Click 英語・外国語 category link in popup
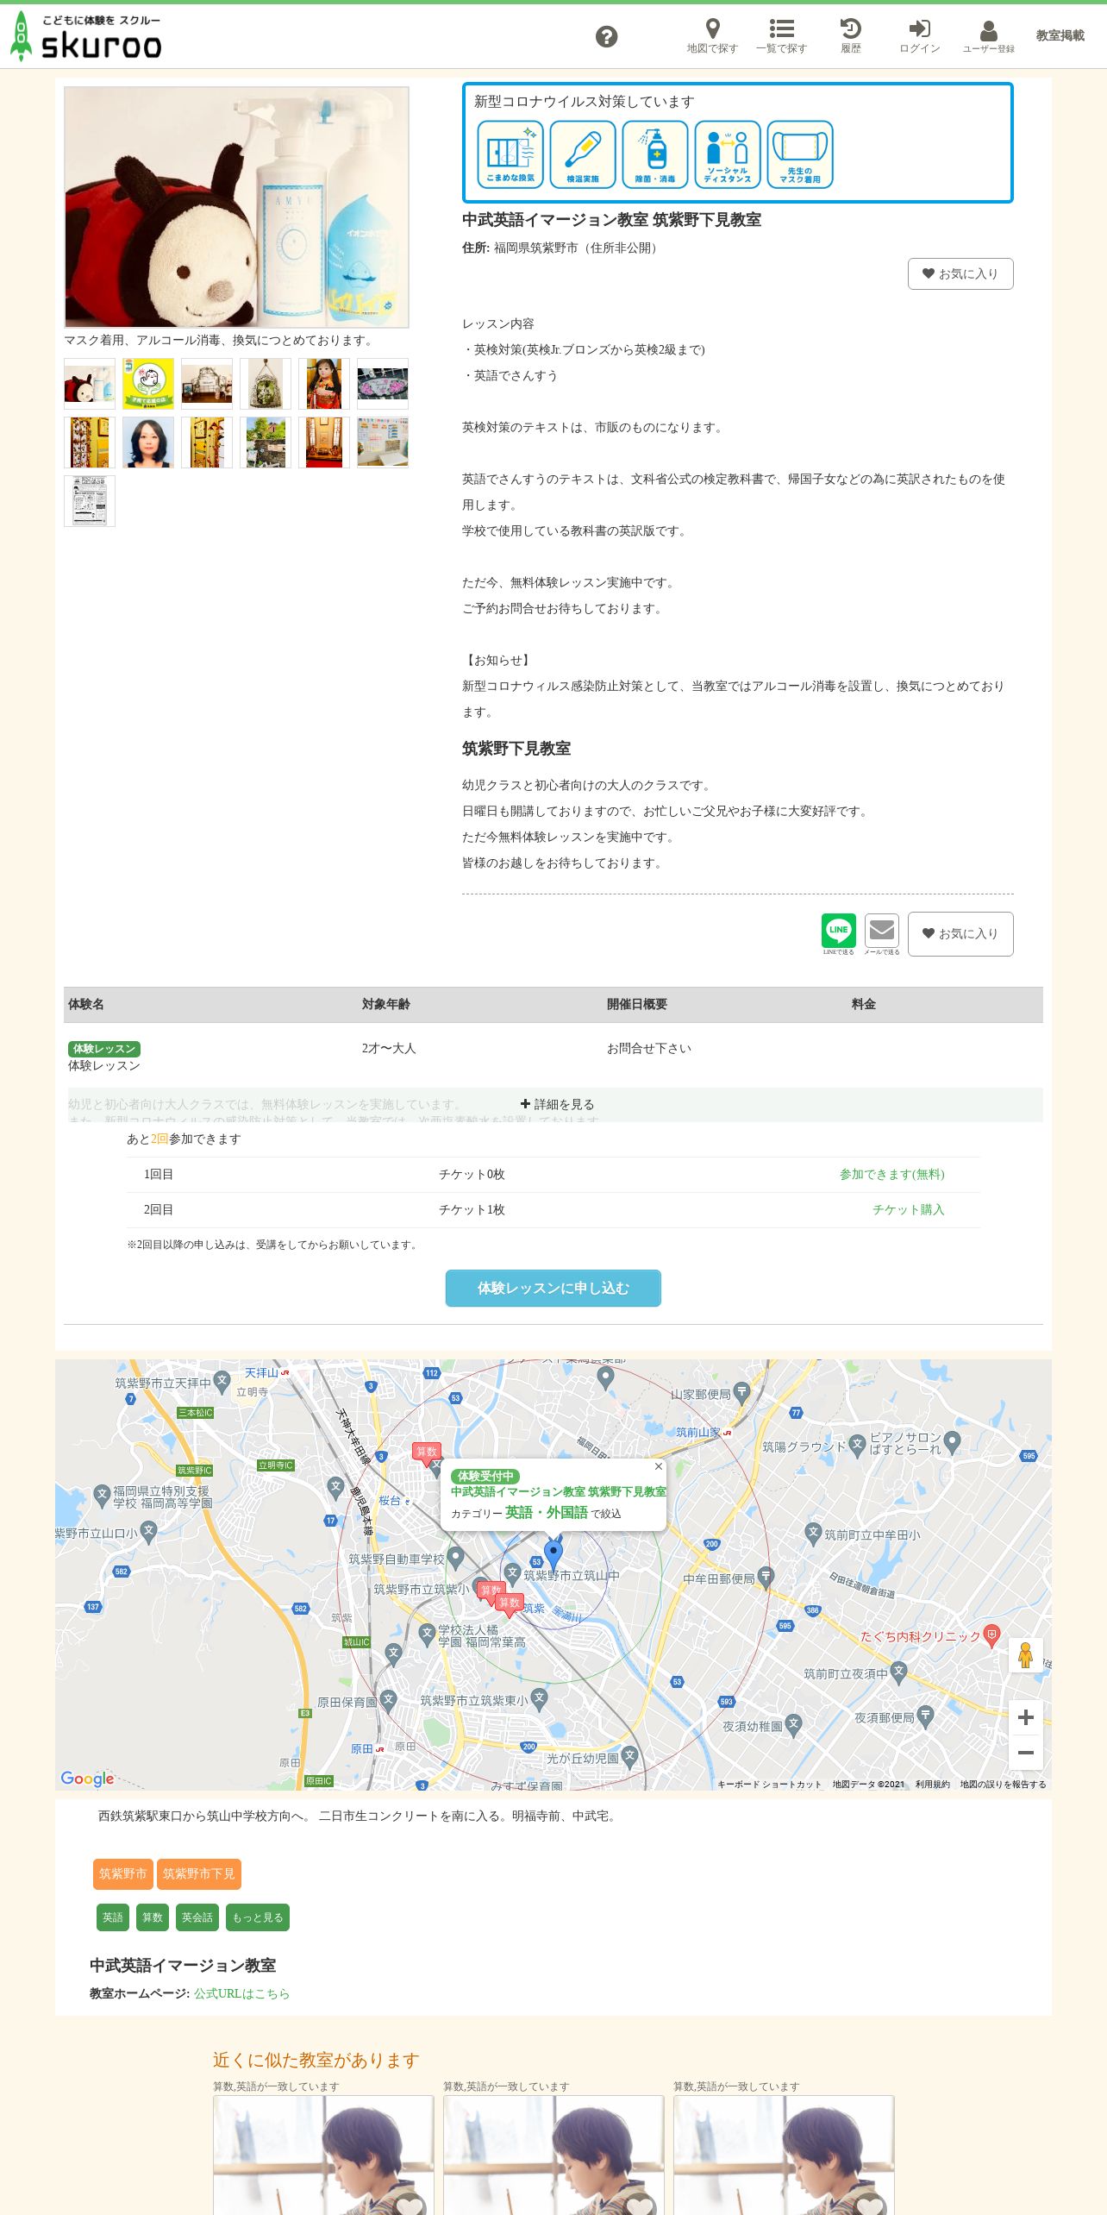This screenshot has height=2215, width=1107. (547, 1512)
